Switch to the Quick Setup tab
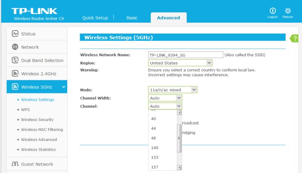 pos(95,18)
